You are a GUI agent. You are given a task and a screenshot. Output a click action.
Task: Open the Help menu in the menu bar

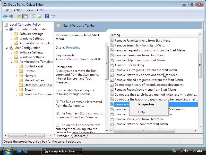point(40,10)
